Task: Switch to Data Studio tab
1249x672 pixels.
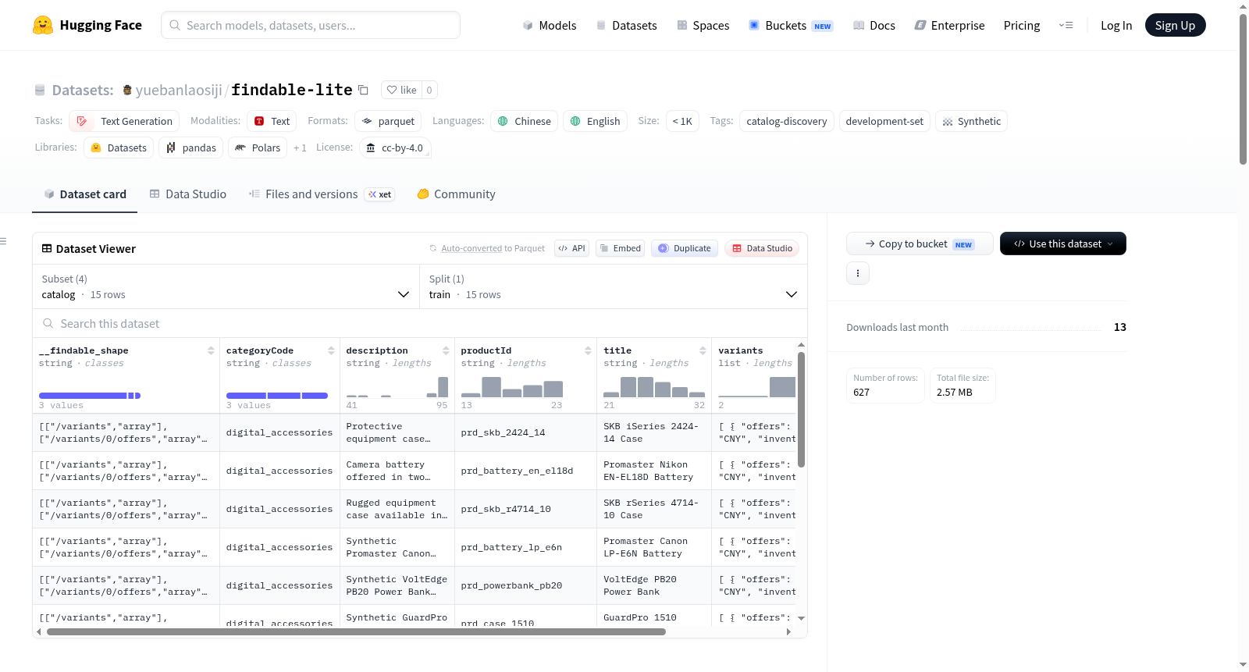Action: tap(188, 194)
